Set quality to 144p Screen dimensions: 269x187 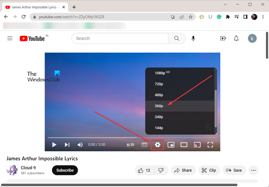tap(180, 128)
